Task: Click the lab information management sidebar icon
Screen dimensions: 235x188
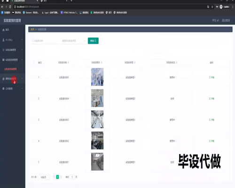Action: [x=3, y=60]
